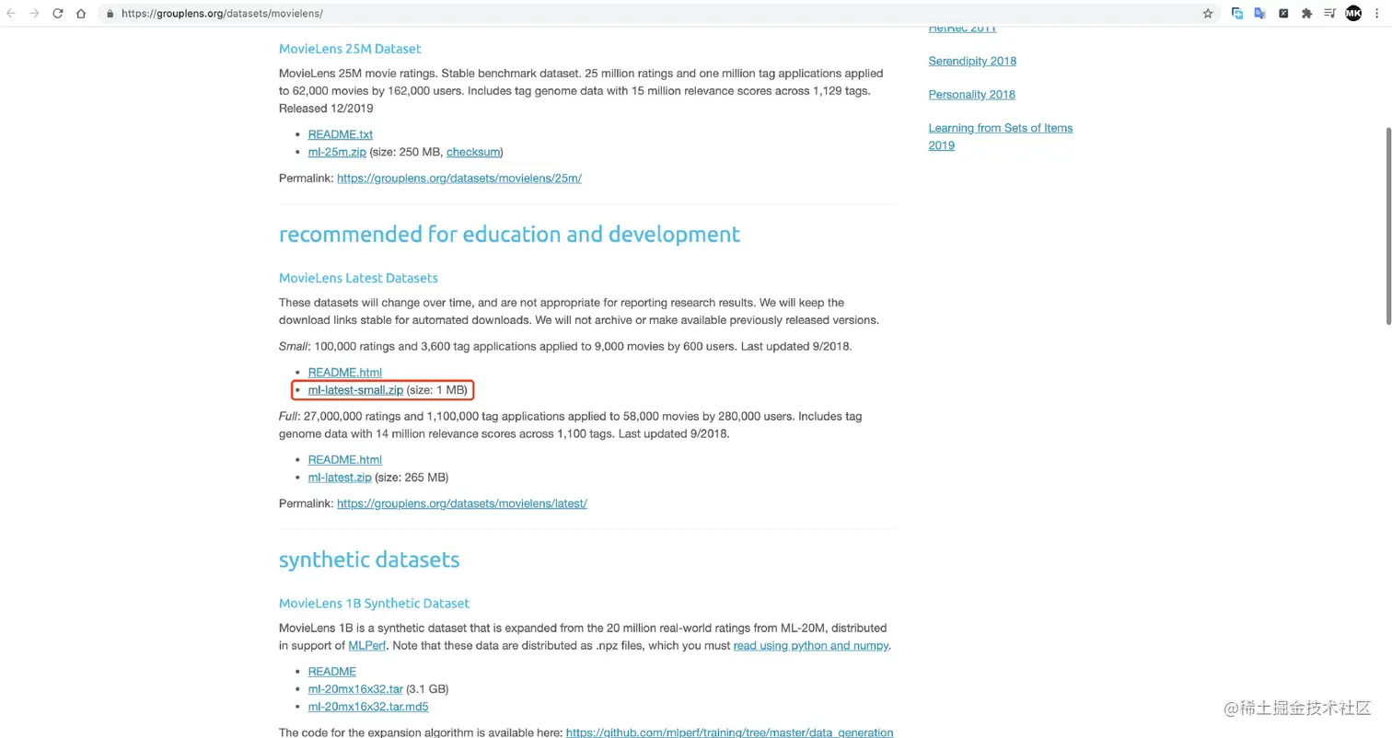
Task: Open the Google Translate extension
Action: coord(1260,14)
